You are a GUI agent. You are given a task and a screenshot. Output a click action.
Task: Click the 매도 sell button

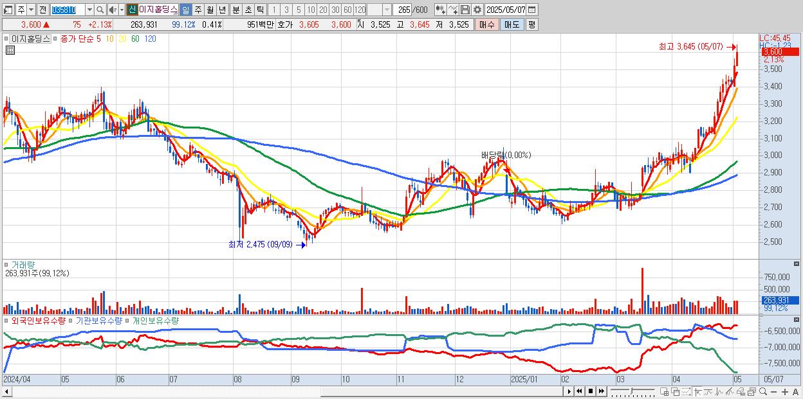coord(512,24)
